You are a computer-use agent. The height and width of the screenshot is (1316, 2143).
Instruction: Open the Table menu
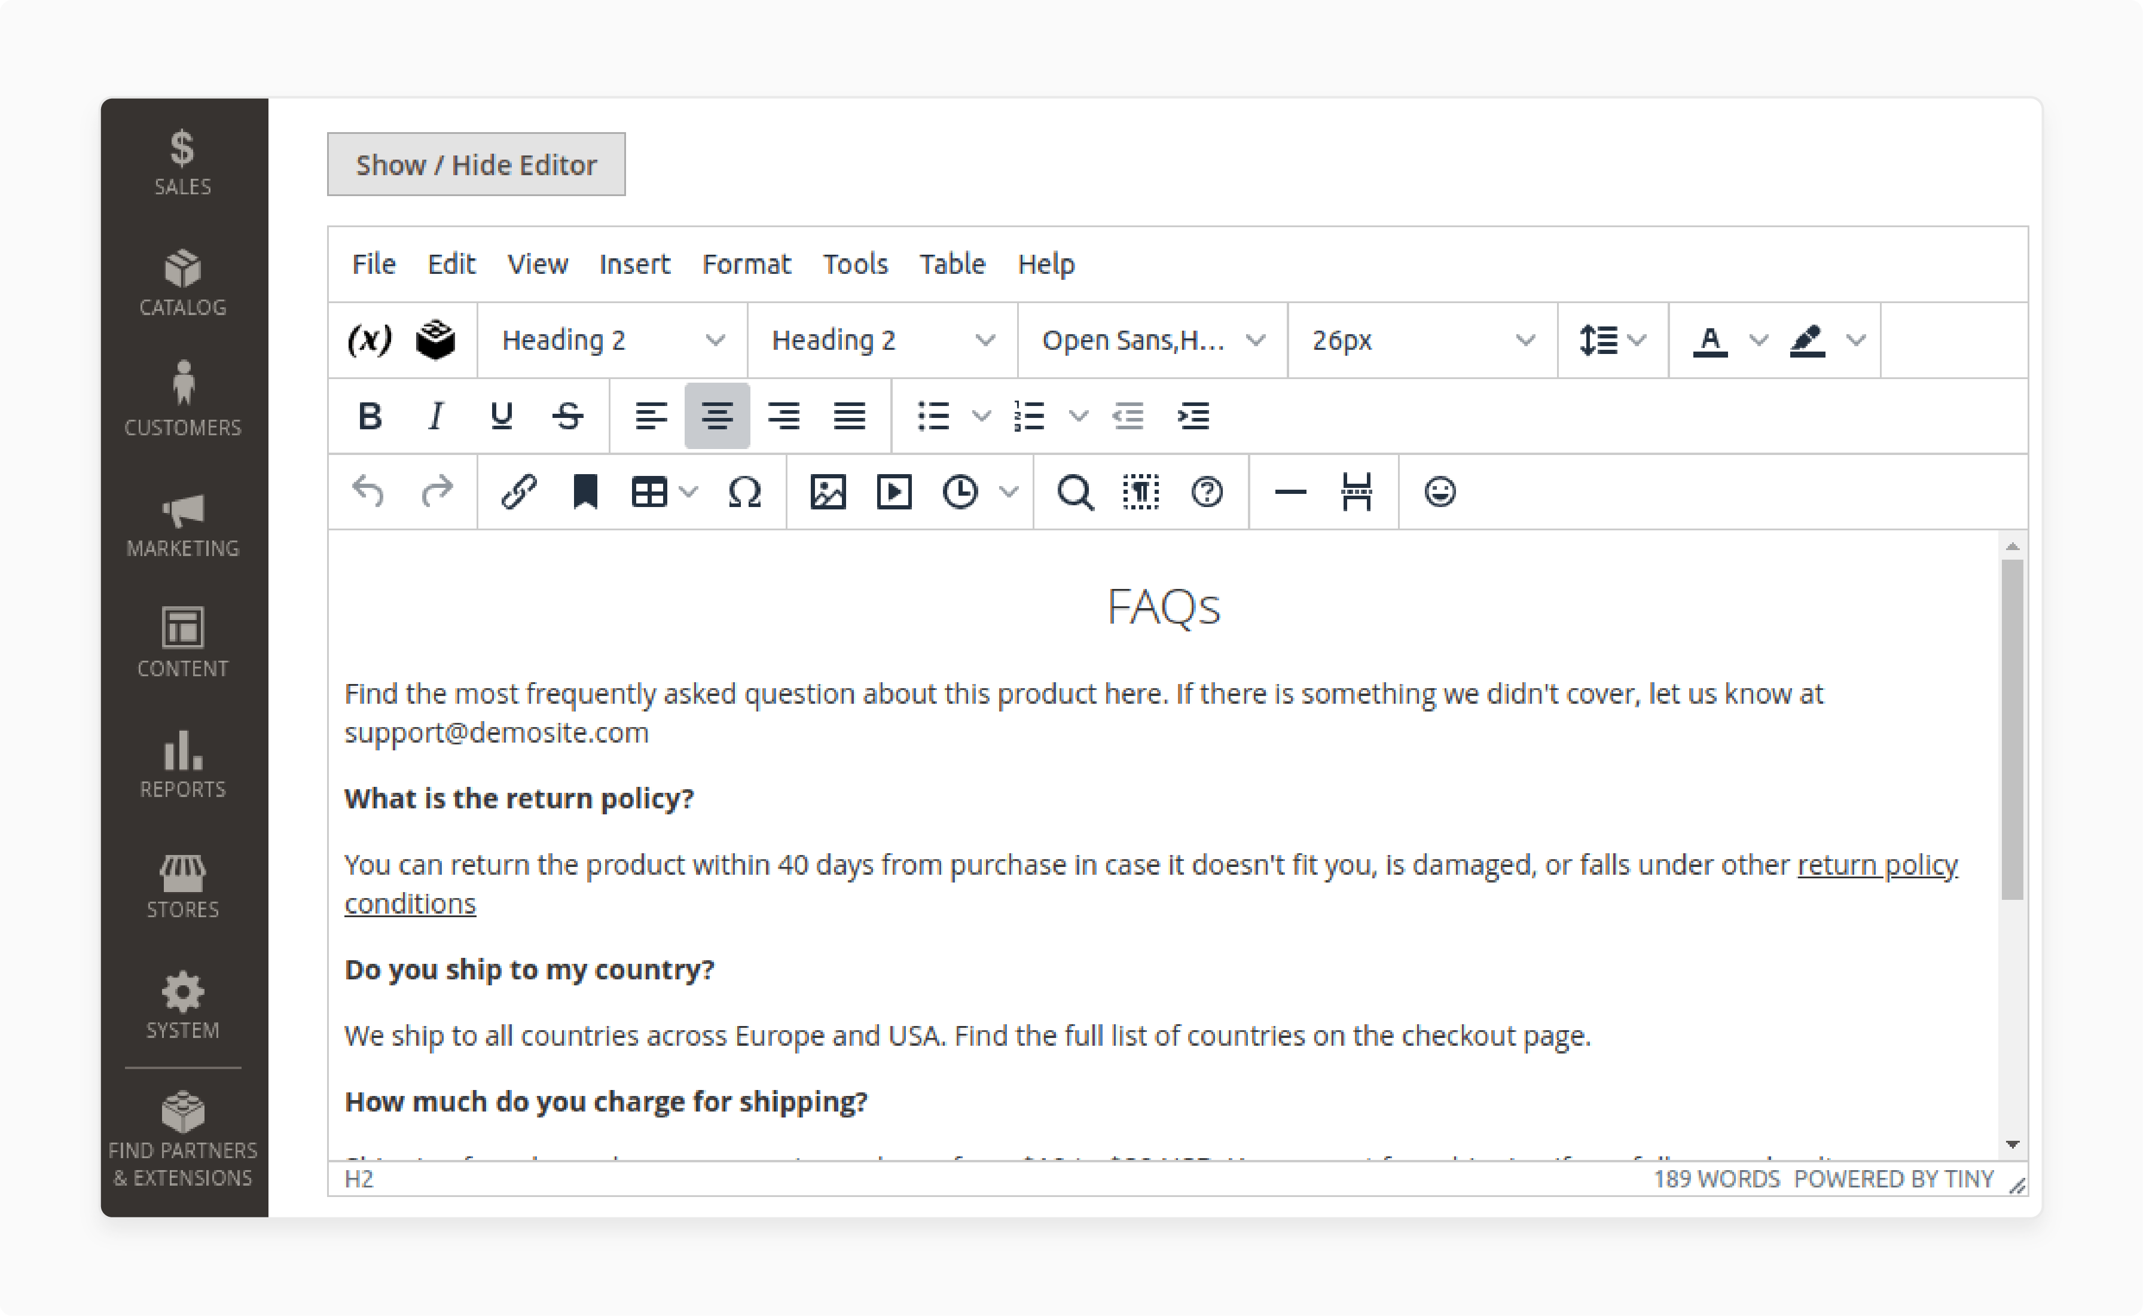(x=953, y=264)
